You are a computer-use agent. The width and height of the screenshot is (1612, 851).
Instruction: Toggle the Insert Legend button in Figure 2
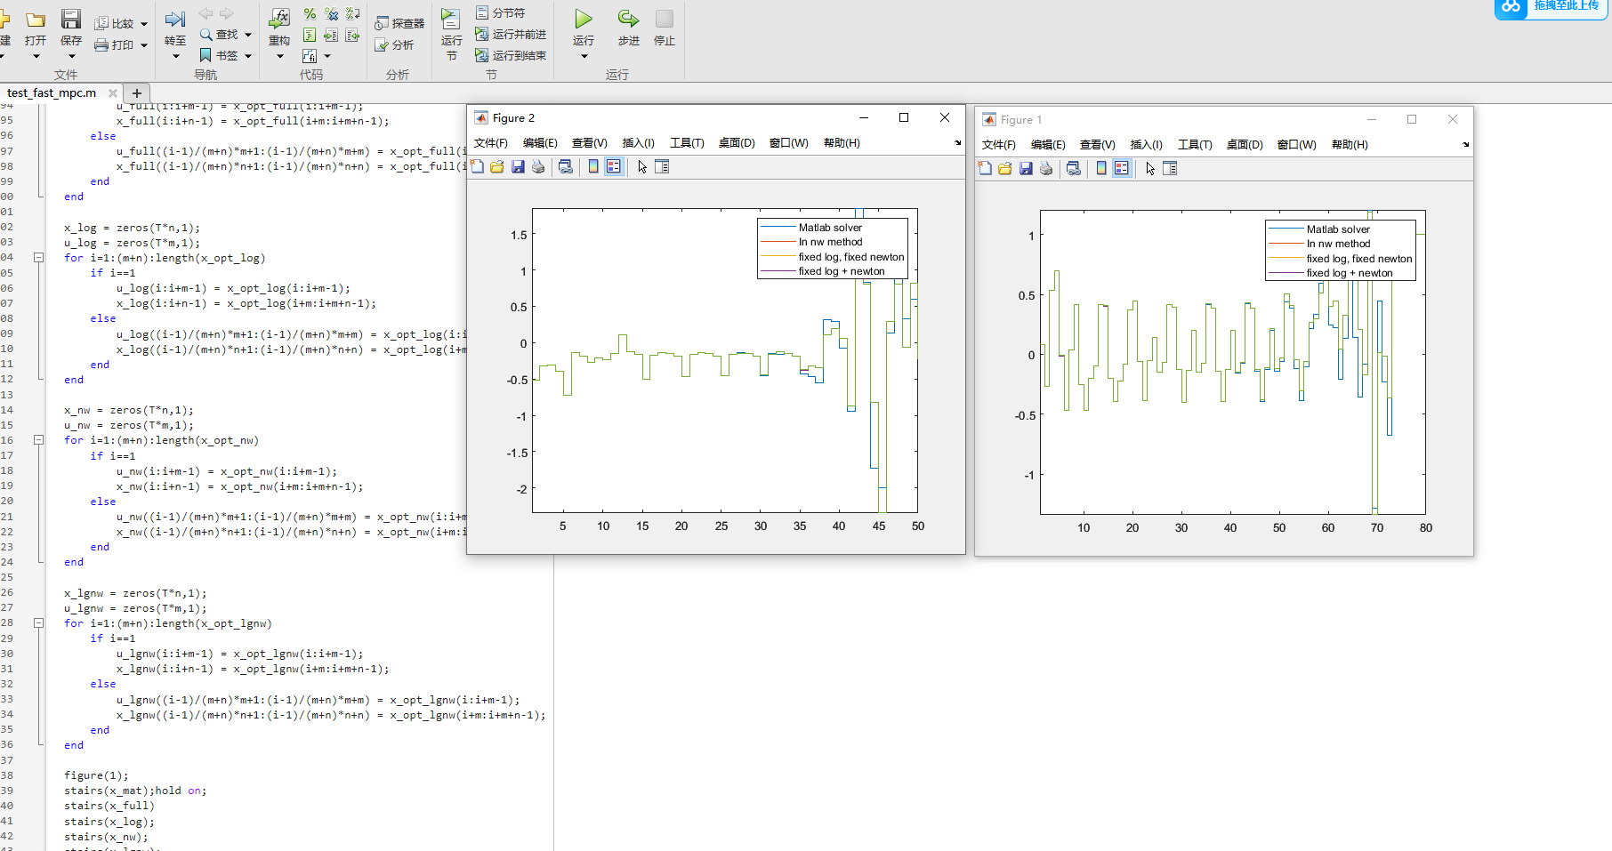coord(614,167)
